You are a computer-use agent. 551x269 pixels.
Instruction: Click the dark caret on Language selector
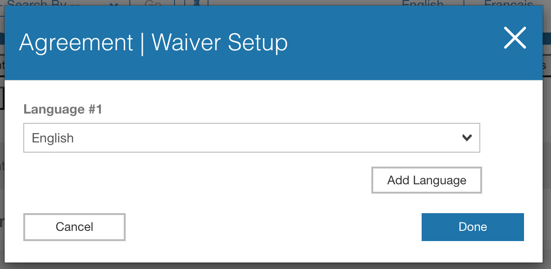tap(467, 138)
